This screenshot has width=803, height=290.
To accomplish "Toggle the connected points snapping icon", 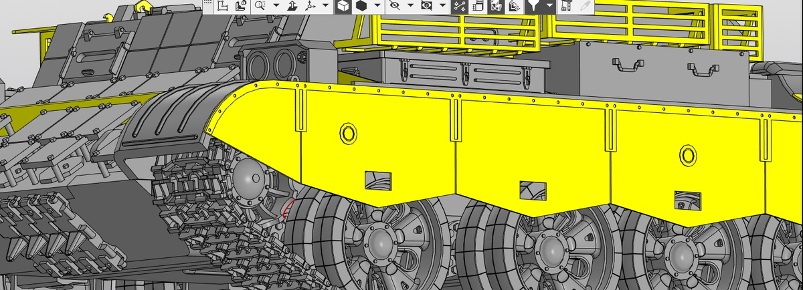I will (460, 6).
